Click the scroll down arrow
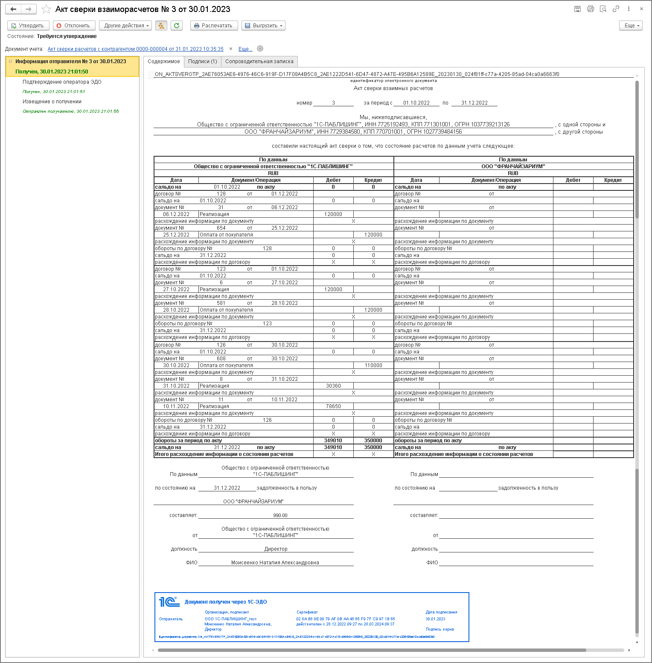Viewport: 652px width, 663px height. click(x=637, y=643)
